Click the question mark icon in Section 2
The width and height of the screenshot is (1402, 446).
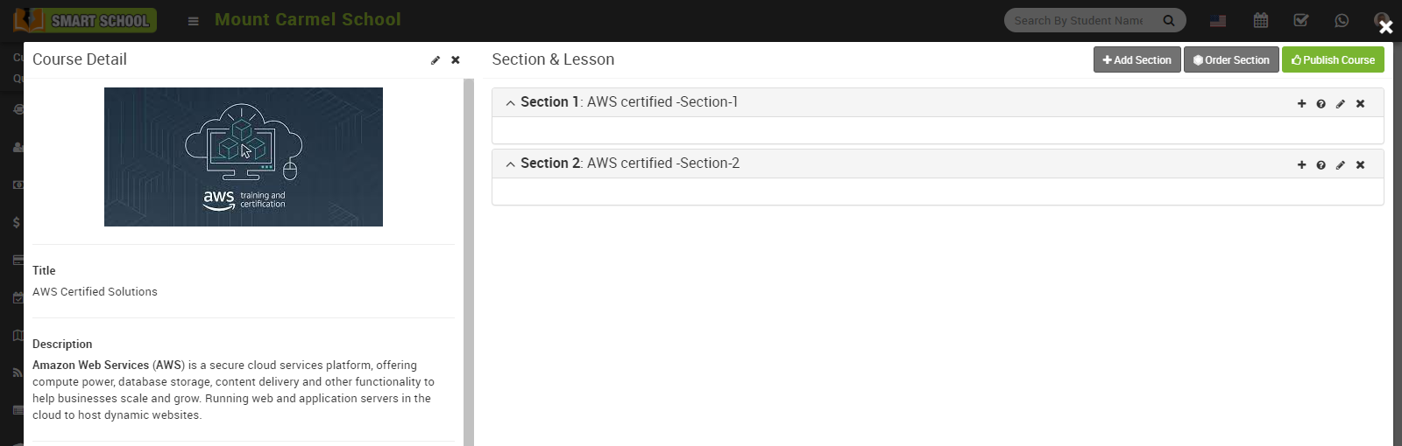(x=1321, y=164)
